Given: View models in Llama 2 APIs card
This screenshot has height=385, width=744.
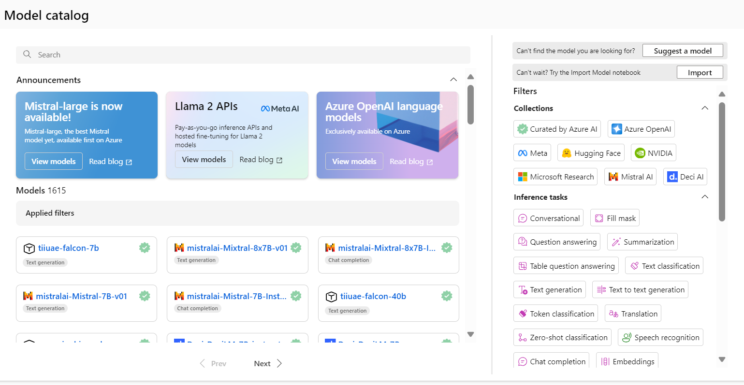Looking at the screenshot, I should (x=204, y=159).
